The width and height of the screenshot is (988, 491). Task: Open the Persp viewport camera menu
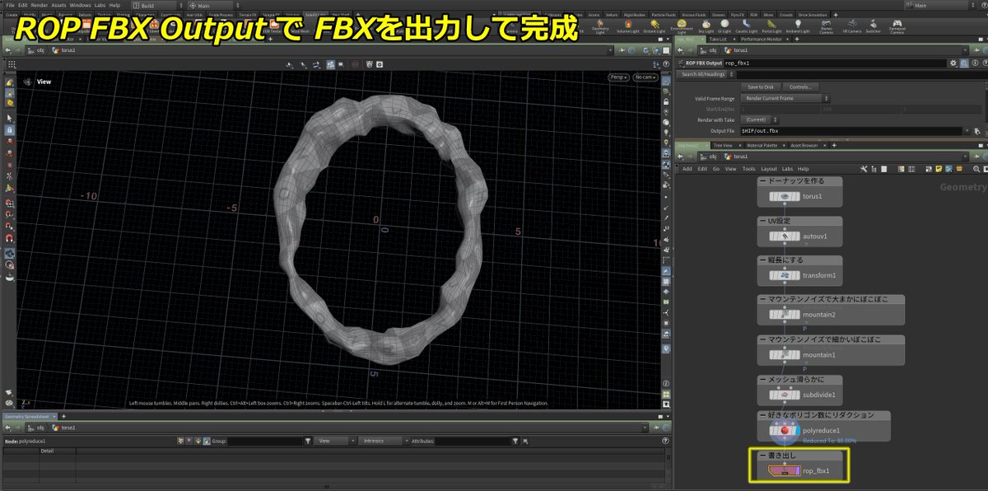point(618,77)
